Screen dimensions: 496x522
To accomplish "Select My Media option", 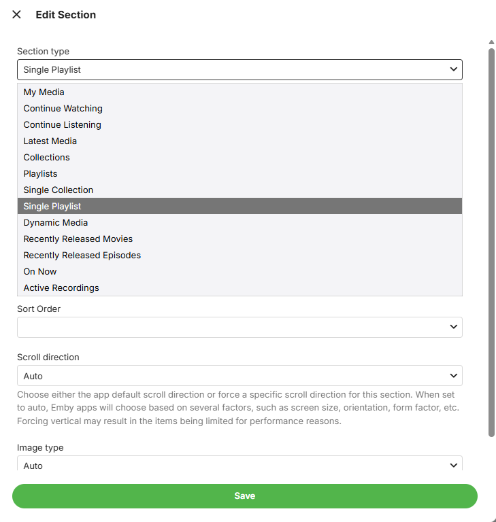I will [44, 92].
